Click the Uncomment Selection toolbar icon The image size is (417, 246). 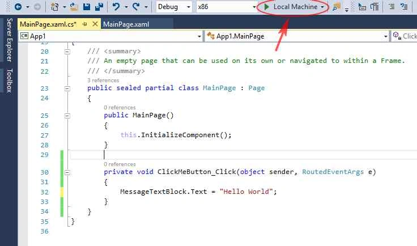pyautogui.click(x=404, y=6)
